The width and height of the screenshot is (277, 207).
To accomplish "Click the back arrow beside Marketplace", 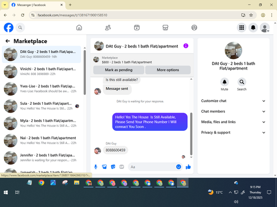I will [x=8, y=41].
